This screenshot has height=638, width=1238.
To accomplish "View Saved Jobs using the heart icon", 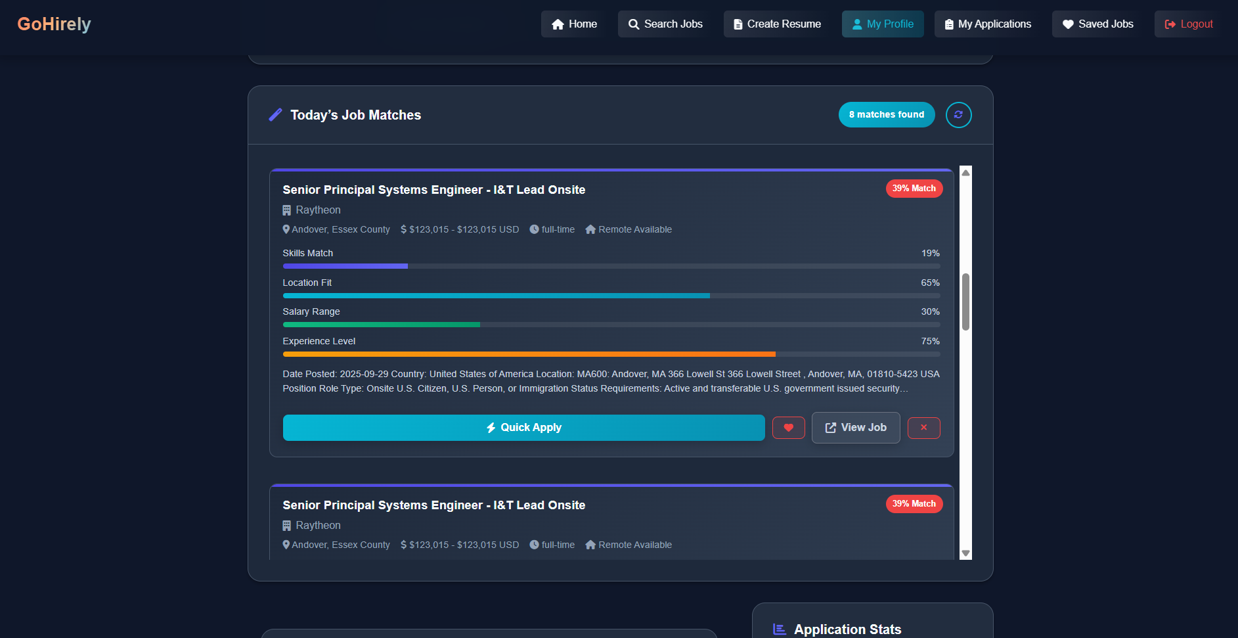I will pos(1068,24).
